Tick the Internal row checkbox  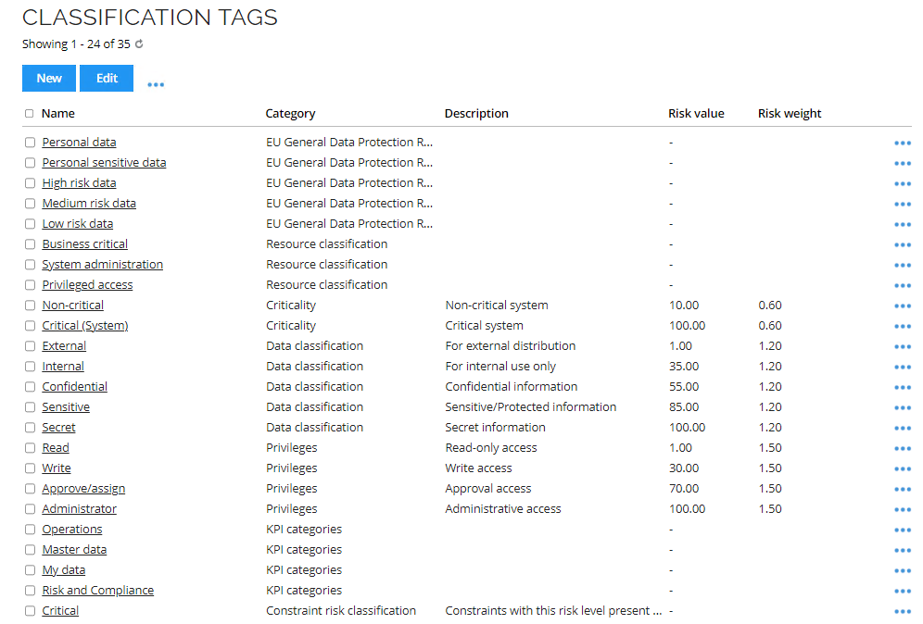coord(30,367)
